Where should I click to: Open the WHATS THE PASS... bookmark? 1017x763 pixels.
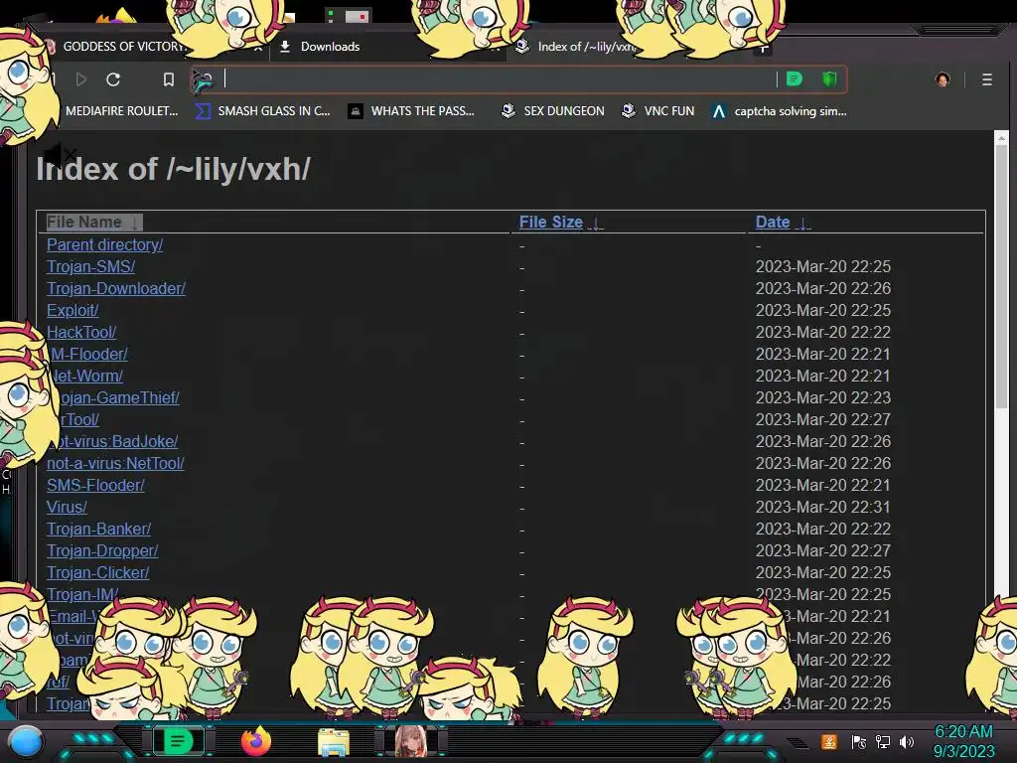coord(411,111)
